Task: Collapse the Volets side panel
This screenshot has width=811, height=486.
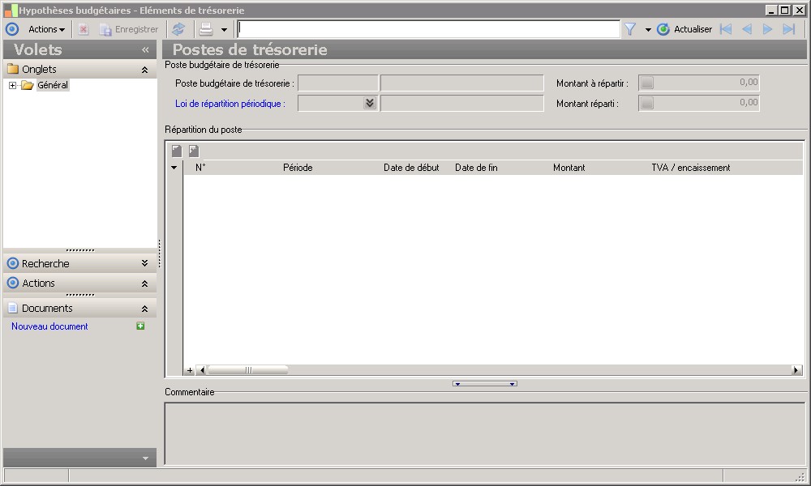Action: (145, 49)
